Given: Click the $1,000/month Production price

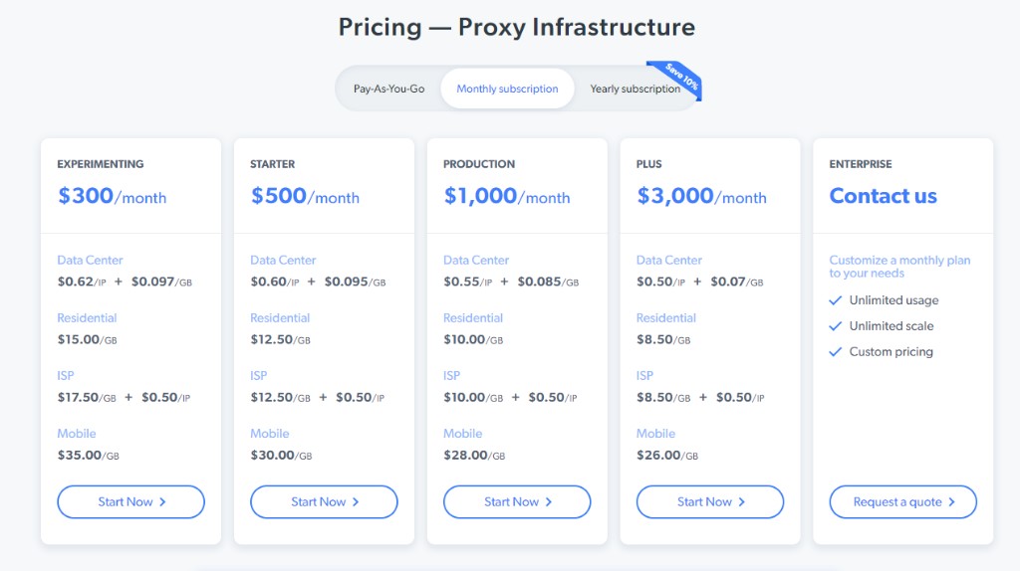Looking at the screenshot, I should [x=507, y=196].
